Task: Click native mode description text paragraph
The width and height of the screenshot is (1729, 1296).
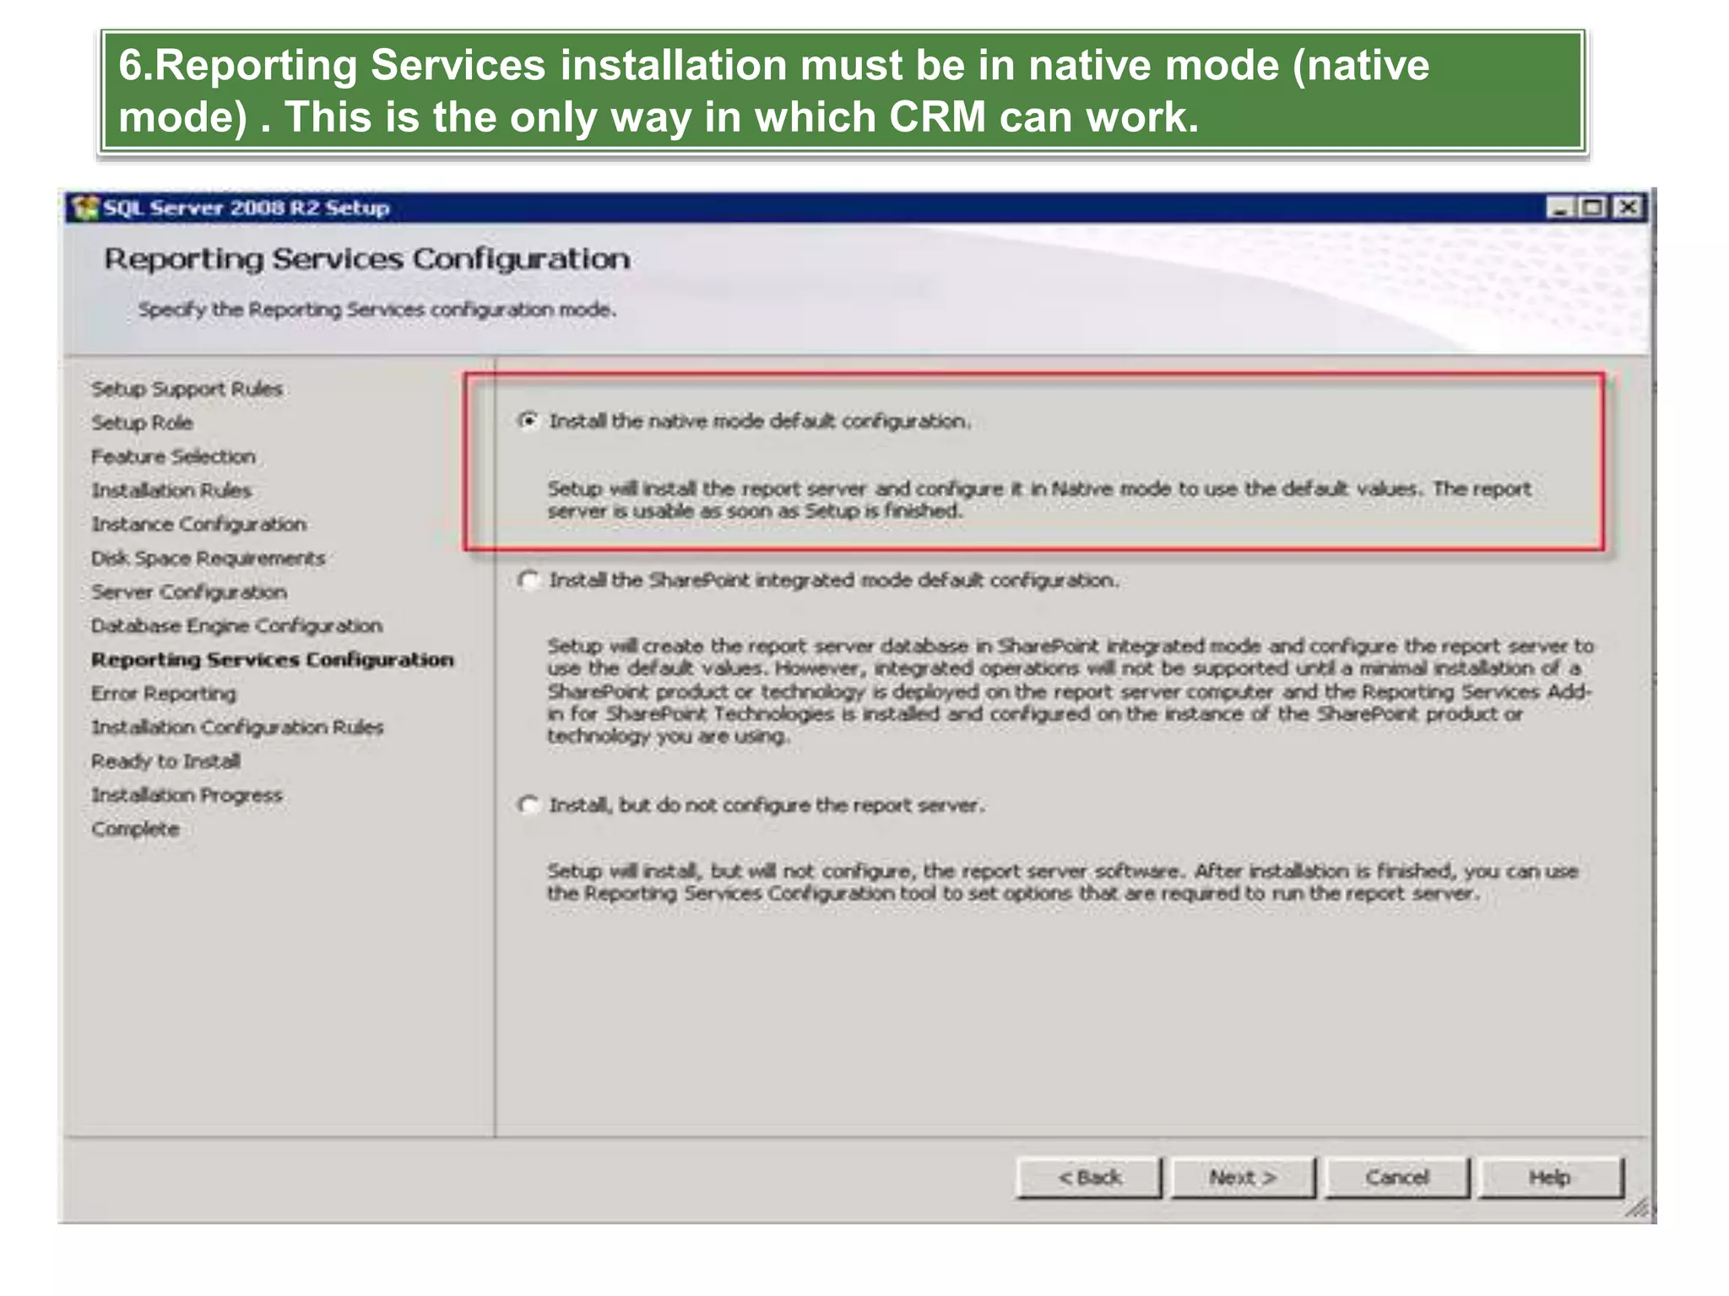Action: (1039, 499)
